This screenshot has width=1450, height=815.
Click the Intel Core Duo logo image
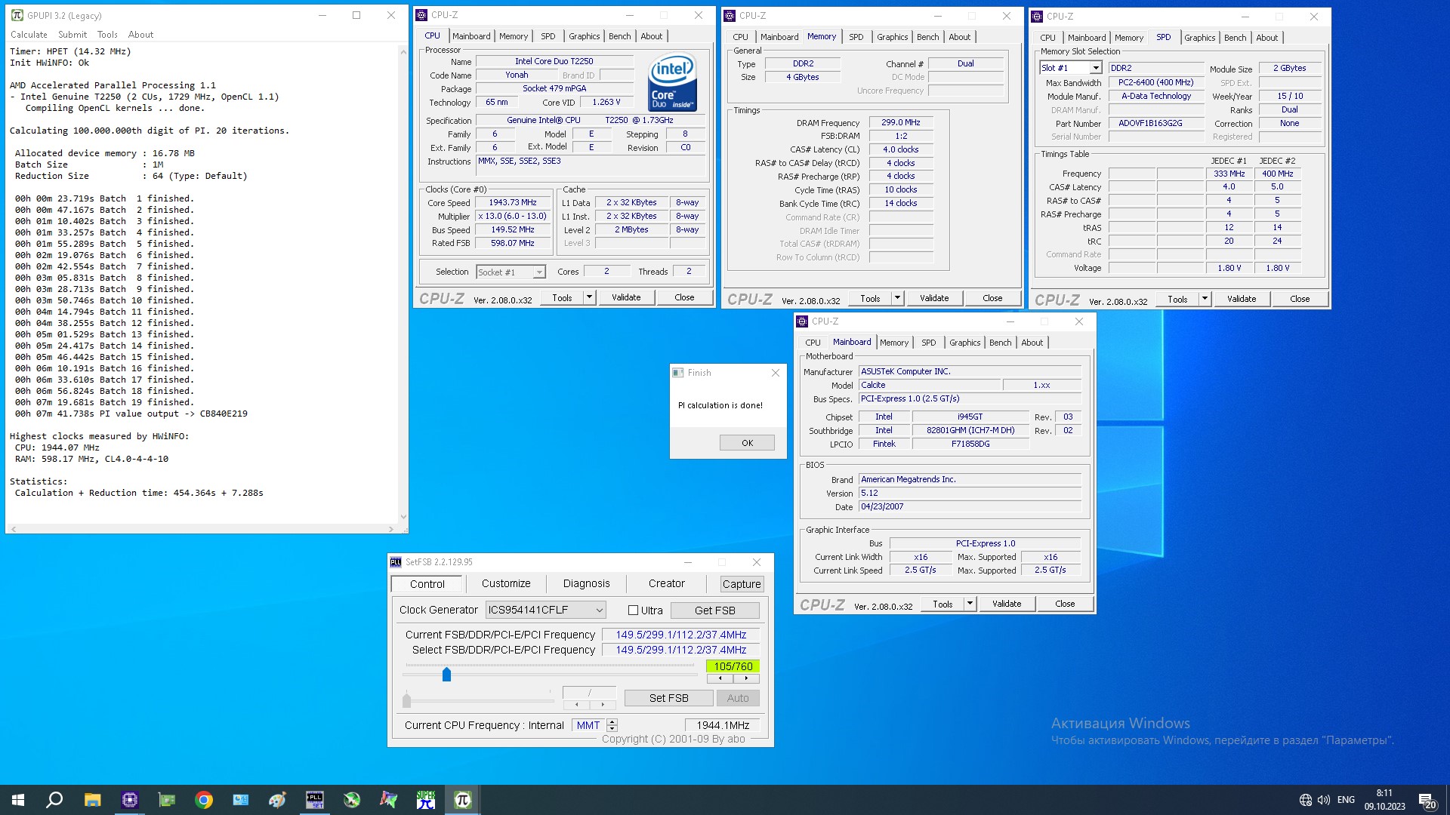tap(673, 82)
